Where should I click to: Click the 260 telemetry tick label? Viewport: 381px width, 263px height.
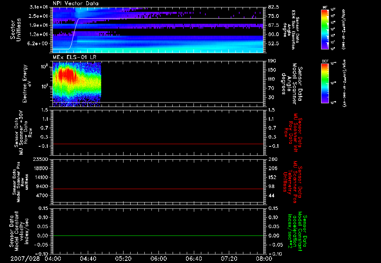pos(272,159)
